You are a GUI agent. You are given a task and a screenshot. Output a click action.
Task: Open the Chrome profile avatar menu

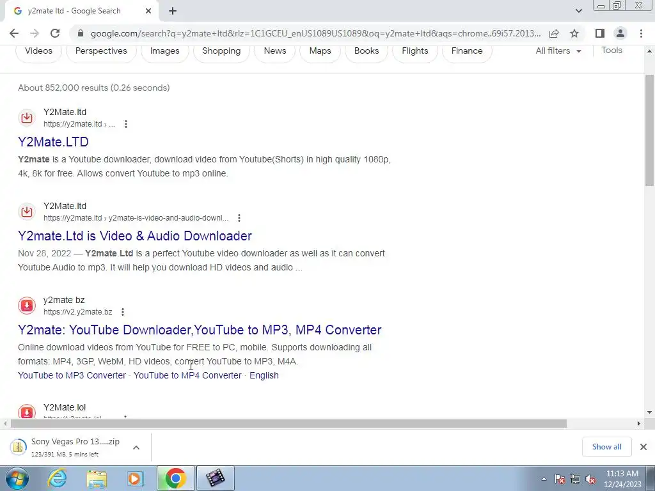(620, 33)
